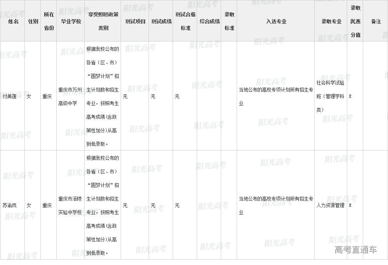Select the 性别 column header

tap(33, 22)
